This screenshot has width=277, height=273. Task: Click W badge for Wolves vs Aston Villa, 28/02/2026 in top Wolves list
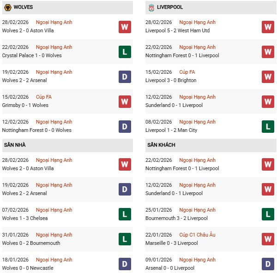click(x=125, y=27)
